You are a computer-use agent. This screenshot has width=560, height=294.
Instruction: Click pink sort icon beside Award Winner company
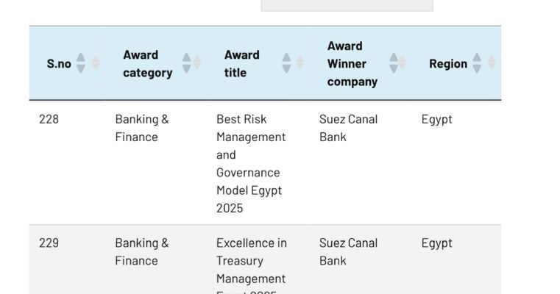403,63
